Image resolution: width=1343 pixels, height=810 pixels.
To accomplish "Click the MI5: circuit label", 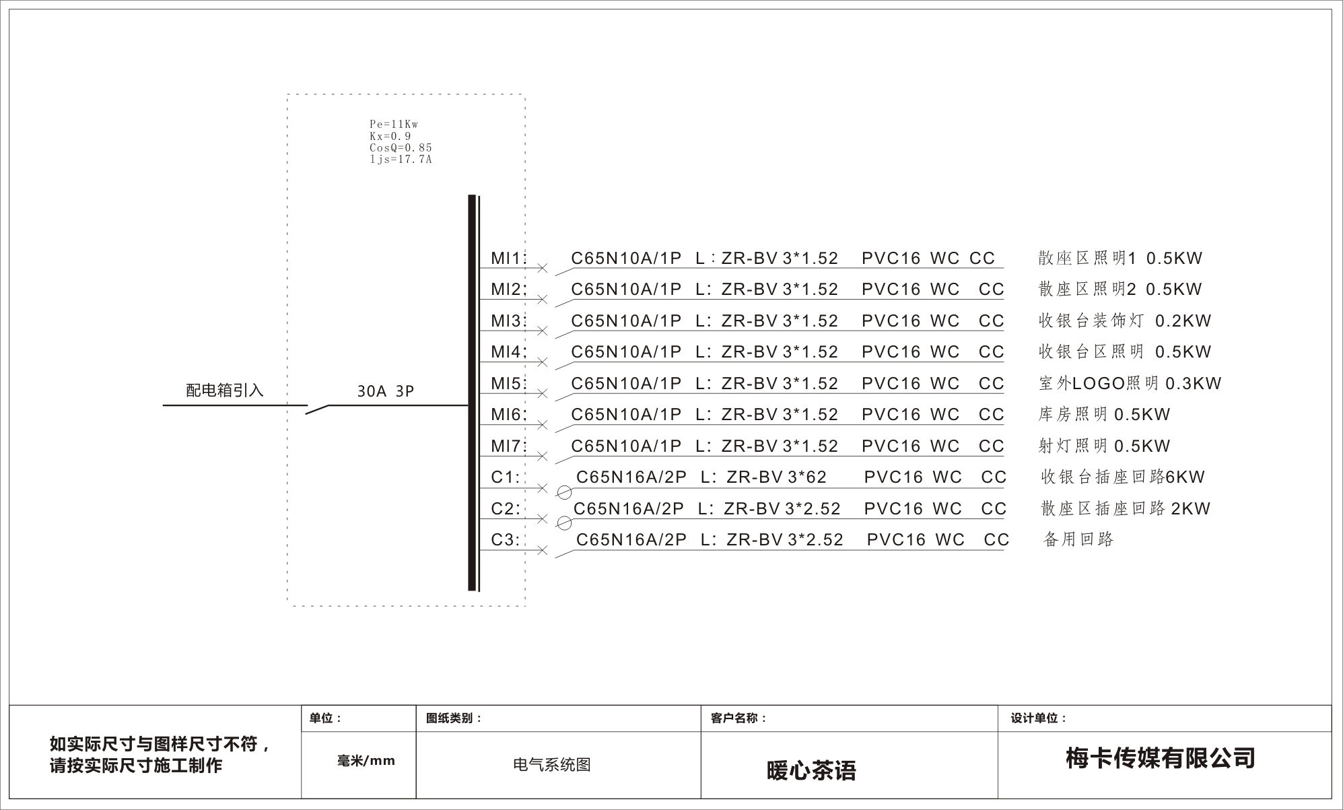I will (508, 383).
